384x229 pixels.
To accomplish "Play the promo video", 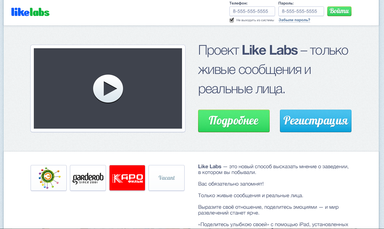I will point(108,88).
